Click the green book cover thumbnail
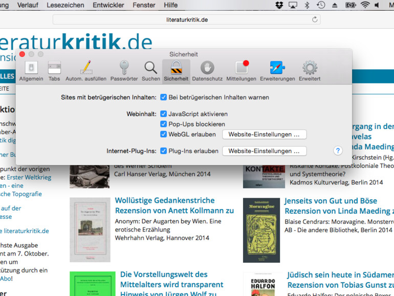Image resolution: width=394 pixels, height=296 pixels. pyautogui.click(x=93, y=284)
